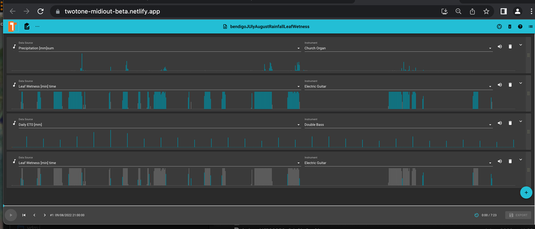This screenshot has height=229, width=535.
Task: Click the duration timer icon
Action: pyautogui.click(x=476, y=215)
